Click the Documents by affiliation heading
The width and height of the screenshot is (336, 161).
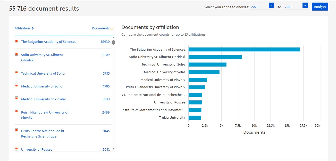(x=150, y=27)
